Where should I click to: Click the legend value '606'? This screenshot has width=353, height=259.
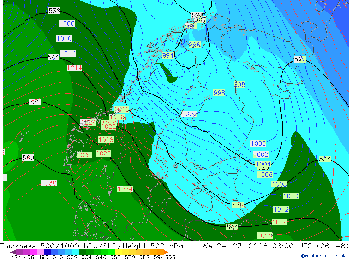coord(170,257)
